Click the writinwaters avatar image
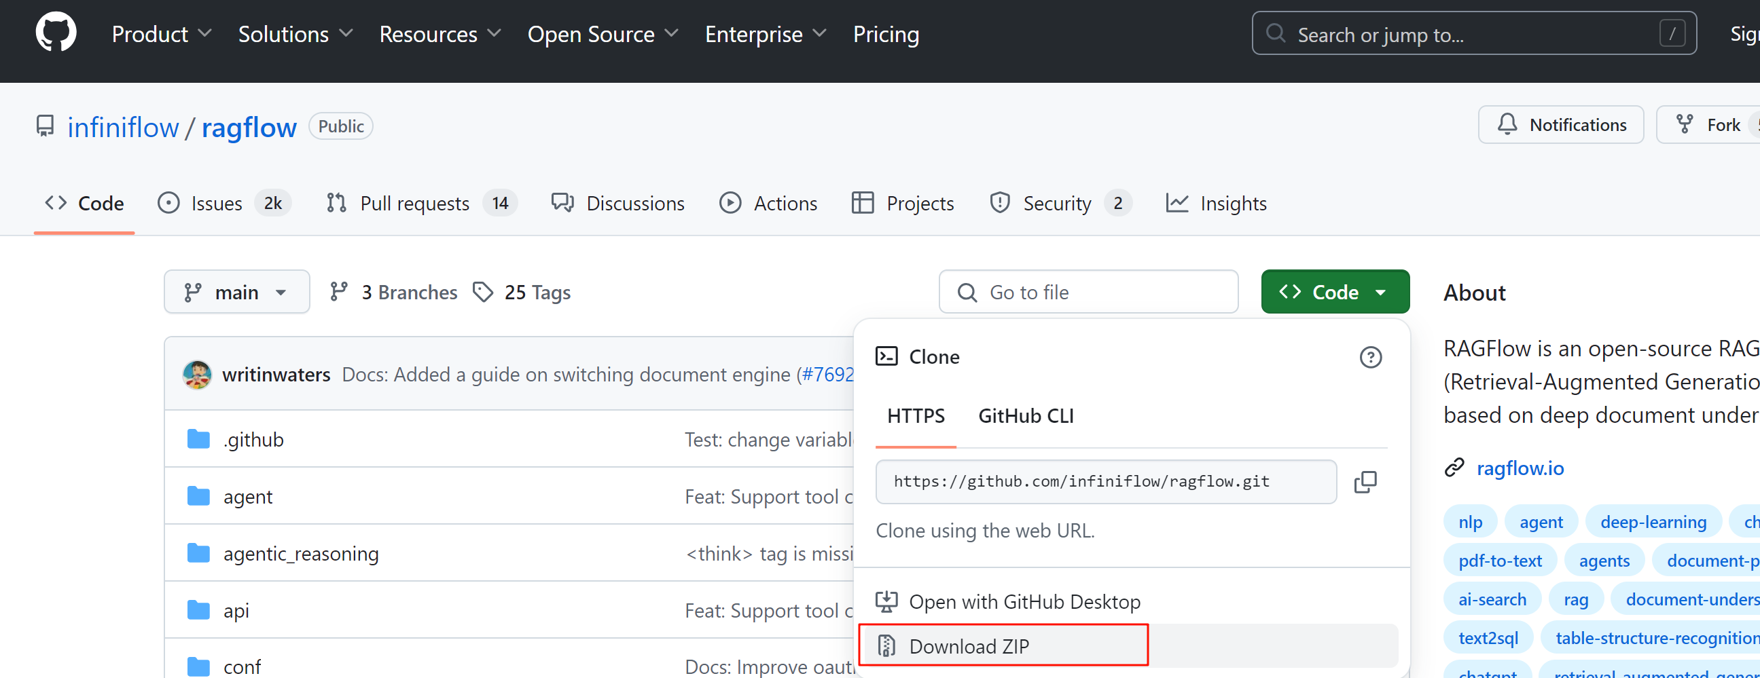The height and width of the screenshot is (678, 1760). 197,375
